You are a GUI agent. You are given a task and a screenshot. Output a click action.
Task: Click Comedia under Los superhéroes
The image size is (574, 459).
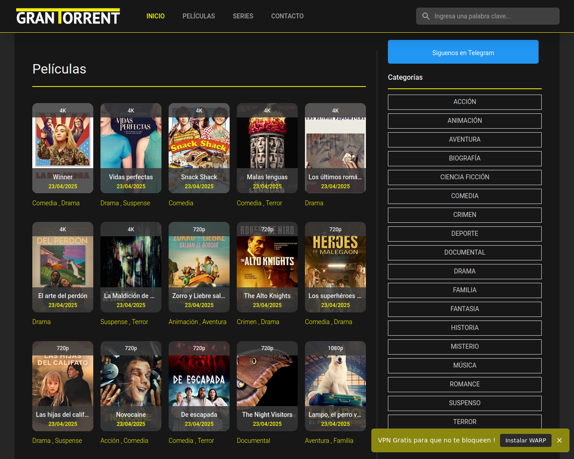pos(317,322)
